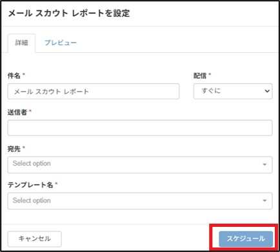The height and width of the screenshot is (252, 280).
Task: Select the 詳細 tab
Action: click(21, 43)
